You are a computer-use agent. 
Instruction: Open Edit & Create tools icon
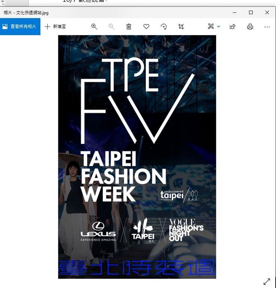(x=211, y=26)
